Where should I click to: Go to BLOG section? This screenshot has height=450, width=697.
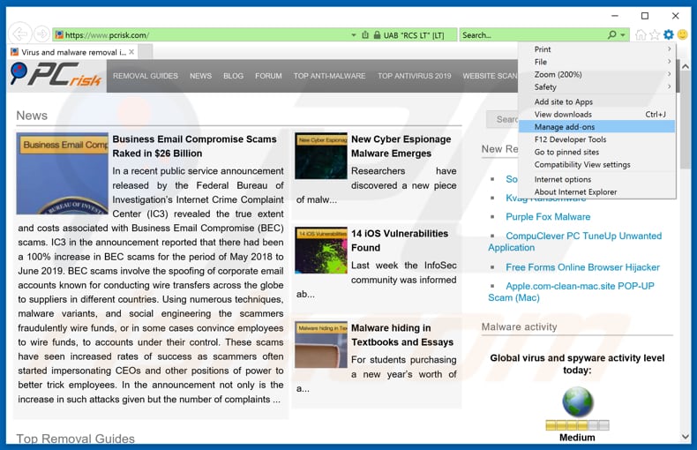[x=234, y=76]
